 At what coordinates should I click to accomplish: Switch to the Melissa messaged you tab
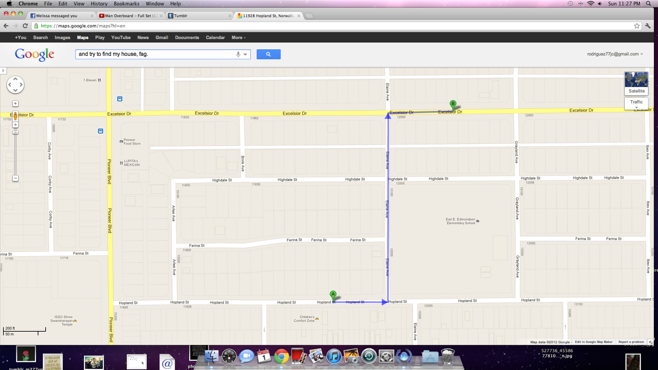(x=62, y=16)
